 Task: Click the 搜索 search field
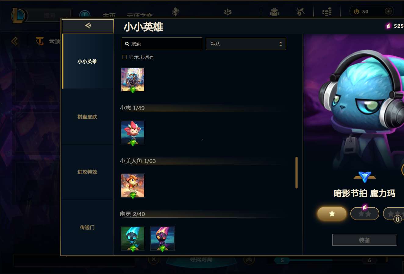click(162, 44)
